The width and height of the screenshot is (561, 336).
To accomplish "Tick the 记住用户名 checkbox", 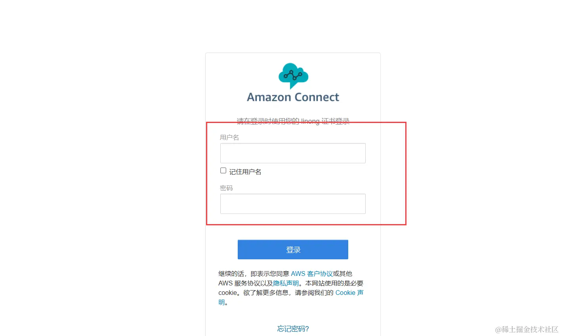I will (223, 170).
